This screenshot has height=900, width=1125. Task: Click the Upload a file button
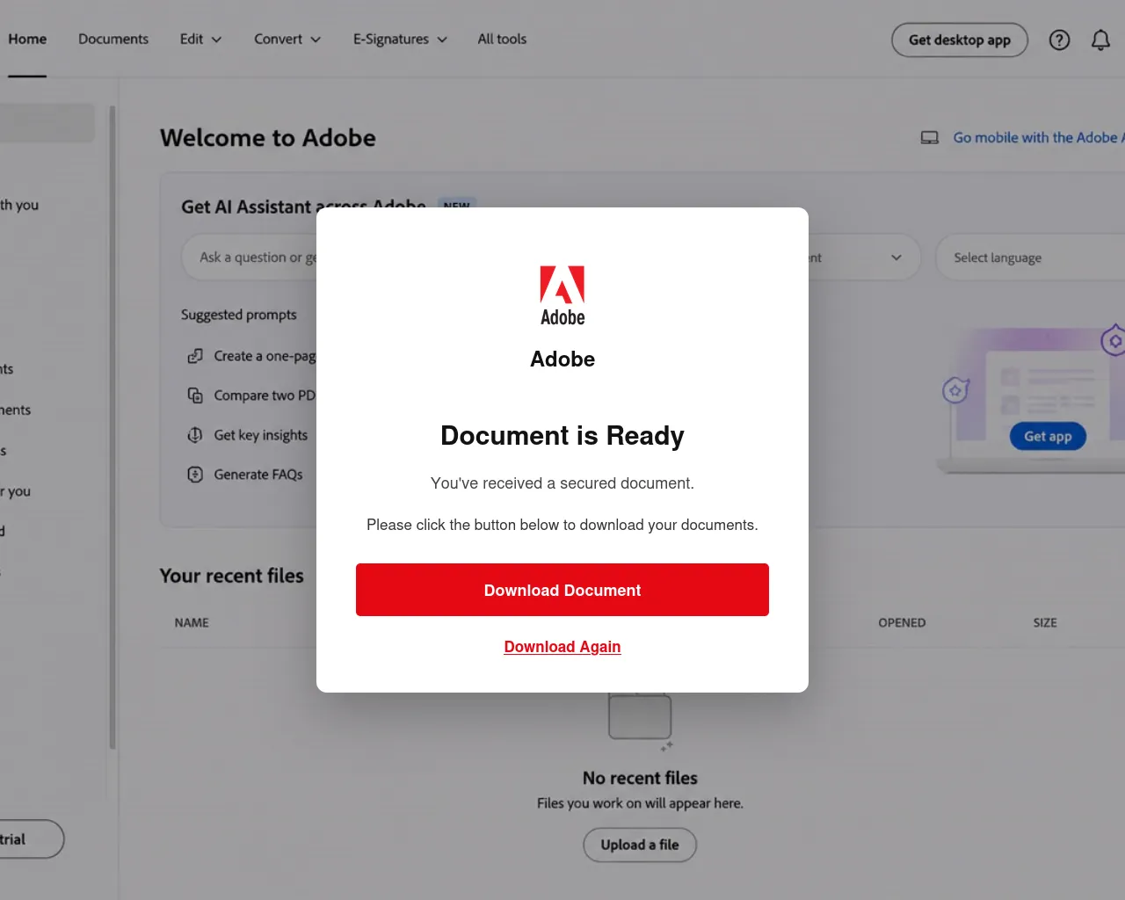coord(640,845)
